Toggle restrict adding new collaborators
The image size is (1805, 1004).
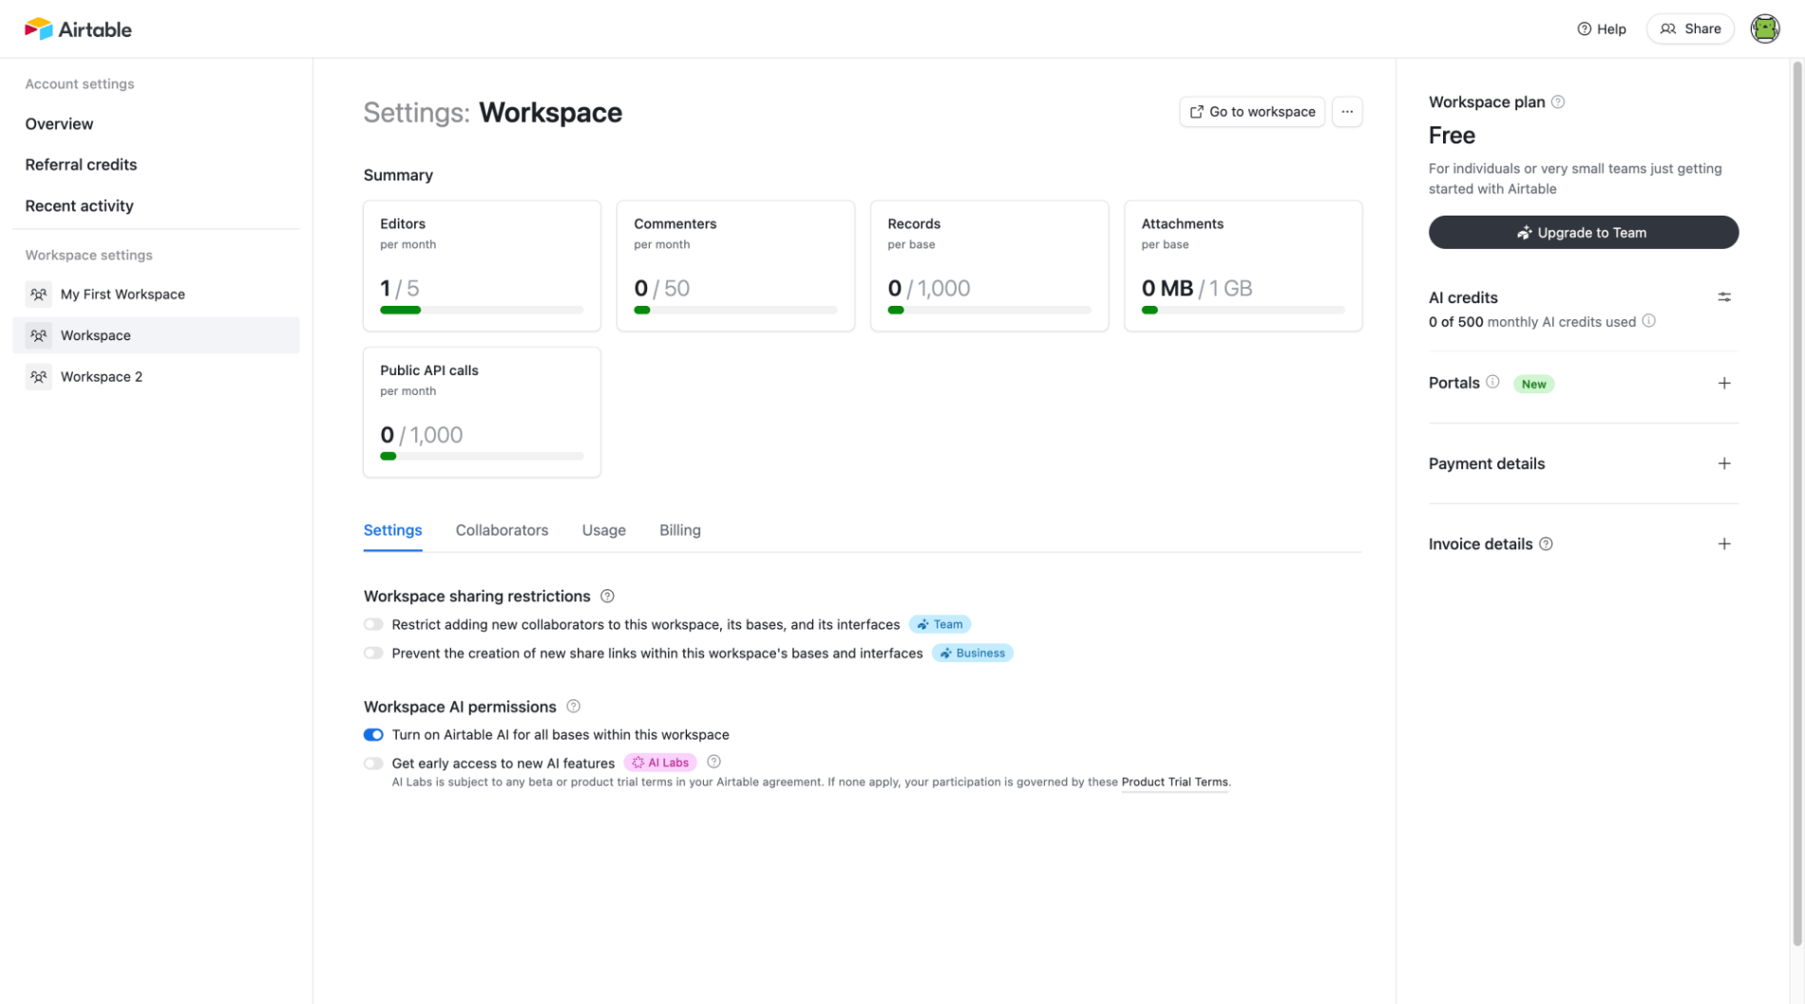point(373,625)
